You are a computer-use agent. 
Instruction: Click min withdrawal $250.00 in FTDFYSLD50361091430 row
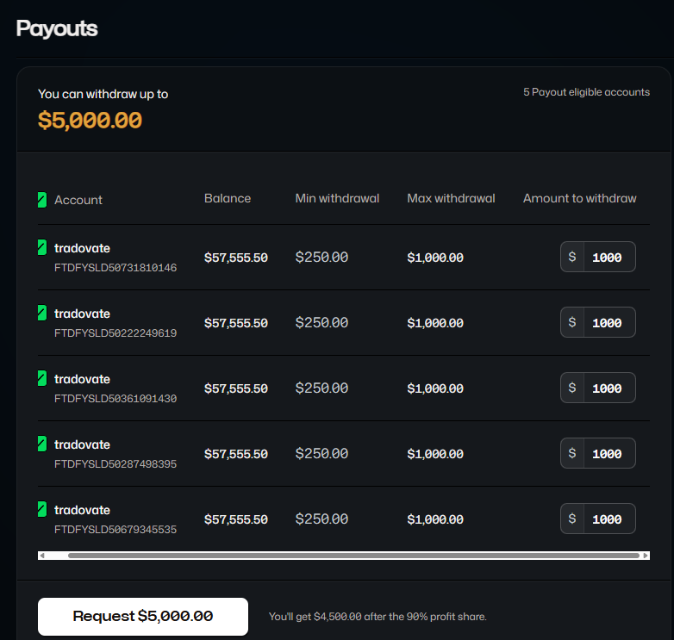pyautogui.click(x=321, y=388)
